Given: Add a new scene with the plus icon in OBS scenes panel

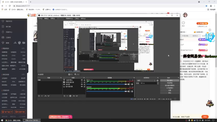Looking at the screenshot, I should coord(39,96).
